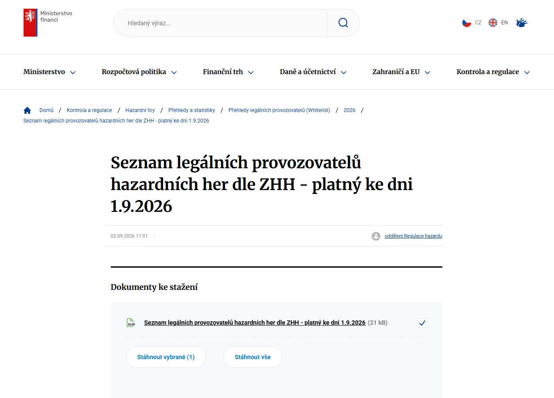554x398 pixels.
Task: Focus the Hledaný výraz search field
Action: (x=220, y=23)
